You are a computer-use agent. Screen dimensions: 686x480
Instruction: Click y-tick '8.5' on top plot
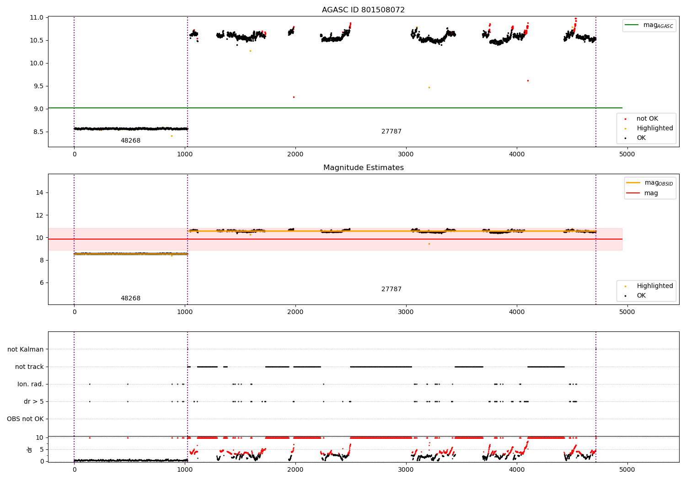(39, 132)
